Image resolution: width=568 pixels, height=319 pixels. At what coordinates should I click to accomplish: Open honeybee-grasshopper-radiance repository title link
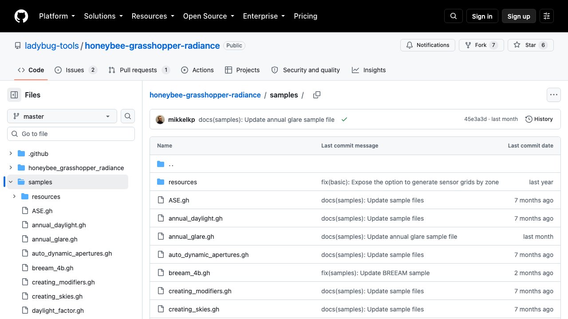152,46
